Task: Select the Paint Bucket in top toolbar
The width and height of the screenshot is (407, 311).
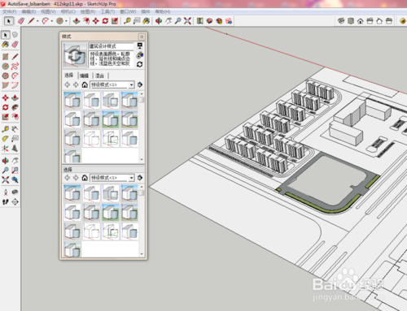Action: 147,21
